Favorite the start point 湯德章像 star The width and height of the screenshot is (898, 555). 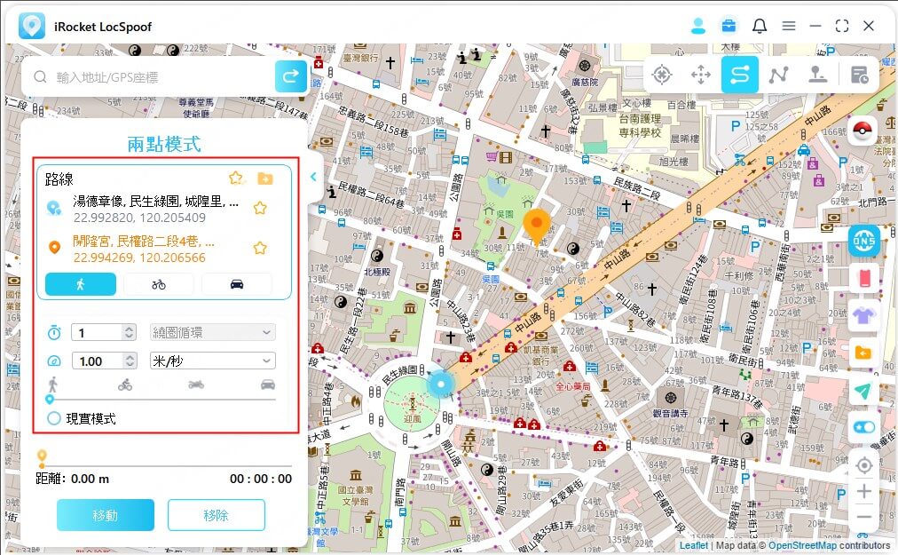(x=260, y=208)
